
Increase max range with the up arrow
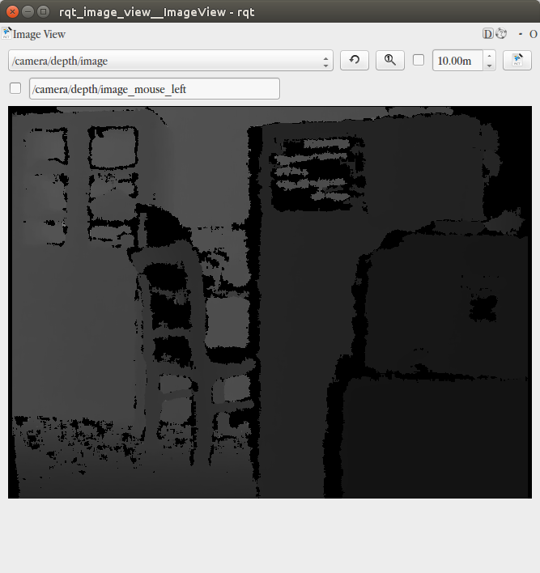(x=489, y=56)
